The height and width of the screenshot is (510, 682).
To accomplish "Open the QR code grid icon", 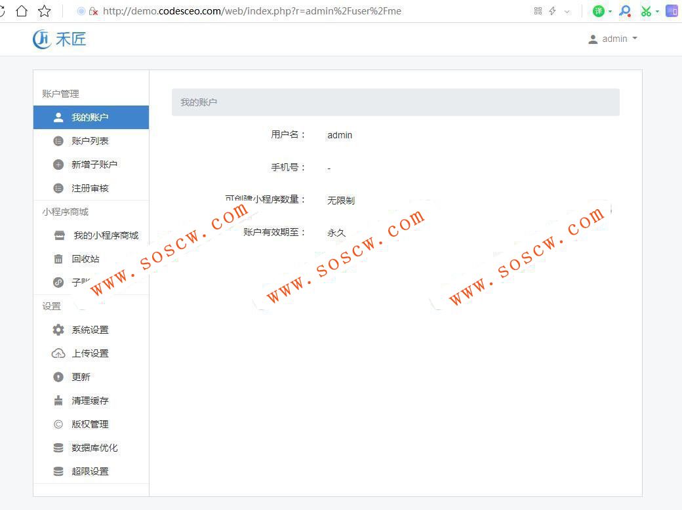I will pyautogui.click(x=538, y=11).
